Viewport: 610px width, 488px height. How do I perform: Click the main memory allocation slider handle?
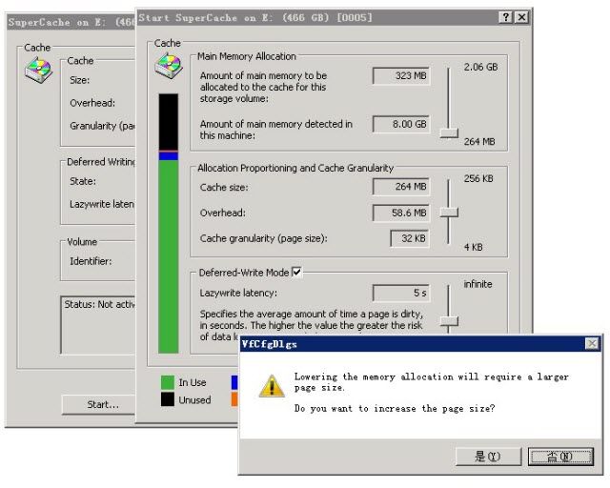[x=449, y=133]
